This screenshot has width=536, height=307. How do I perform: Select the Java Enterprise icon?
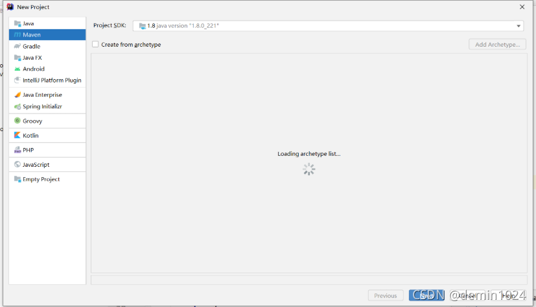click(x=17, y=95)
